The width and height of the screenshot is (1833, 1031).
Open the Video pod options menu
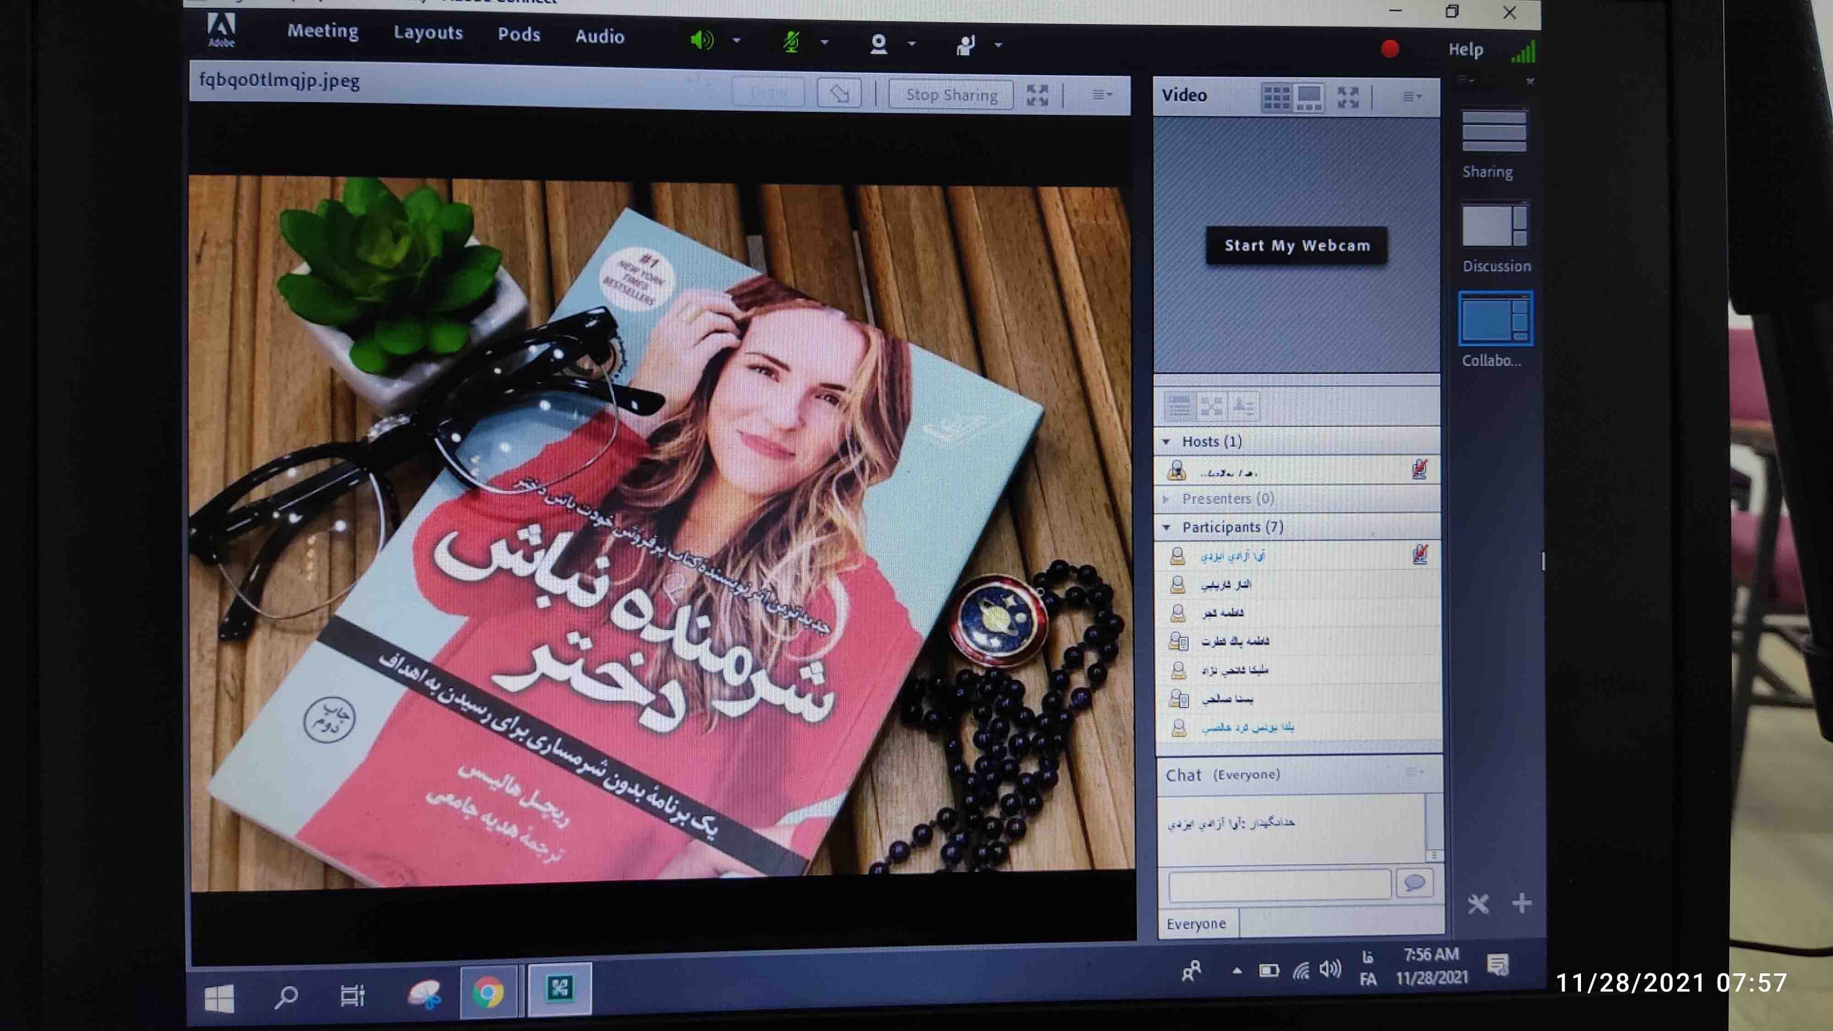1412,97
